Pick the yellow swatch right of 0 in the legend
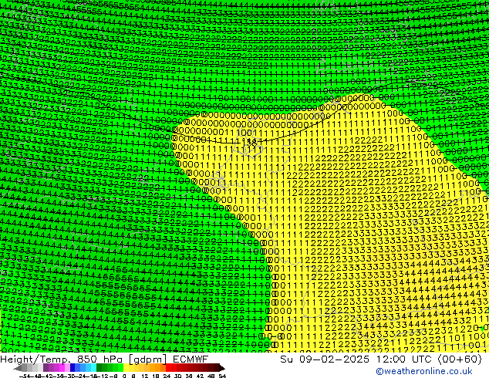Image resolution: width=489 pixels, height=378 pixels. point(126,368)
